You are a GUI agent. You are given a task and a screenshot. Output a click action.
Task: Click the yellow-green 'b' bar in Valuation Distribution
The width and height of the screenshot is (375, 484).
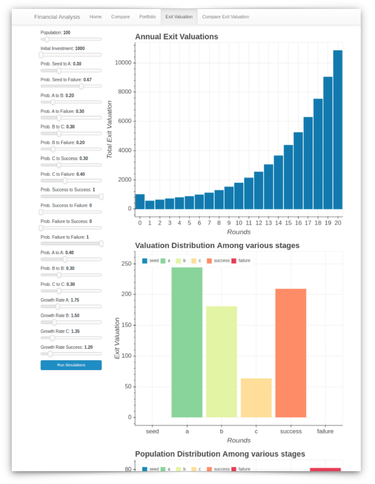point(222,362)
